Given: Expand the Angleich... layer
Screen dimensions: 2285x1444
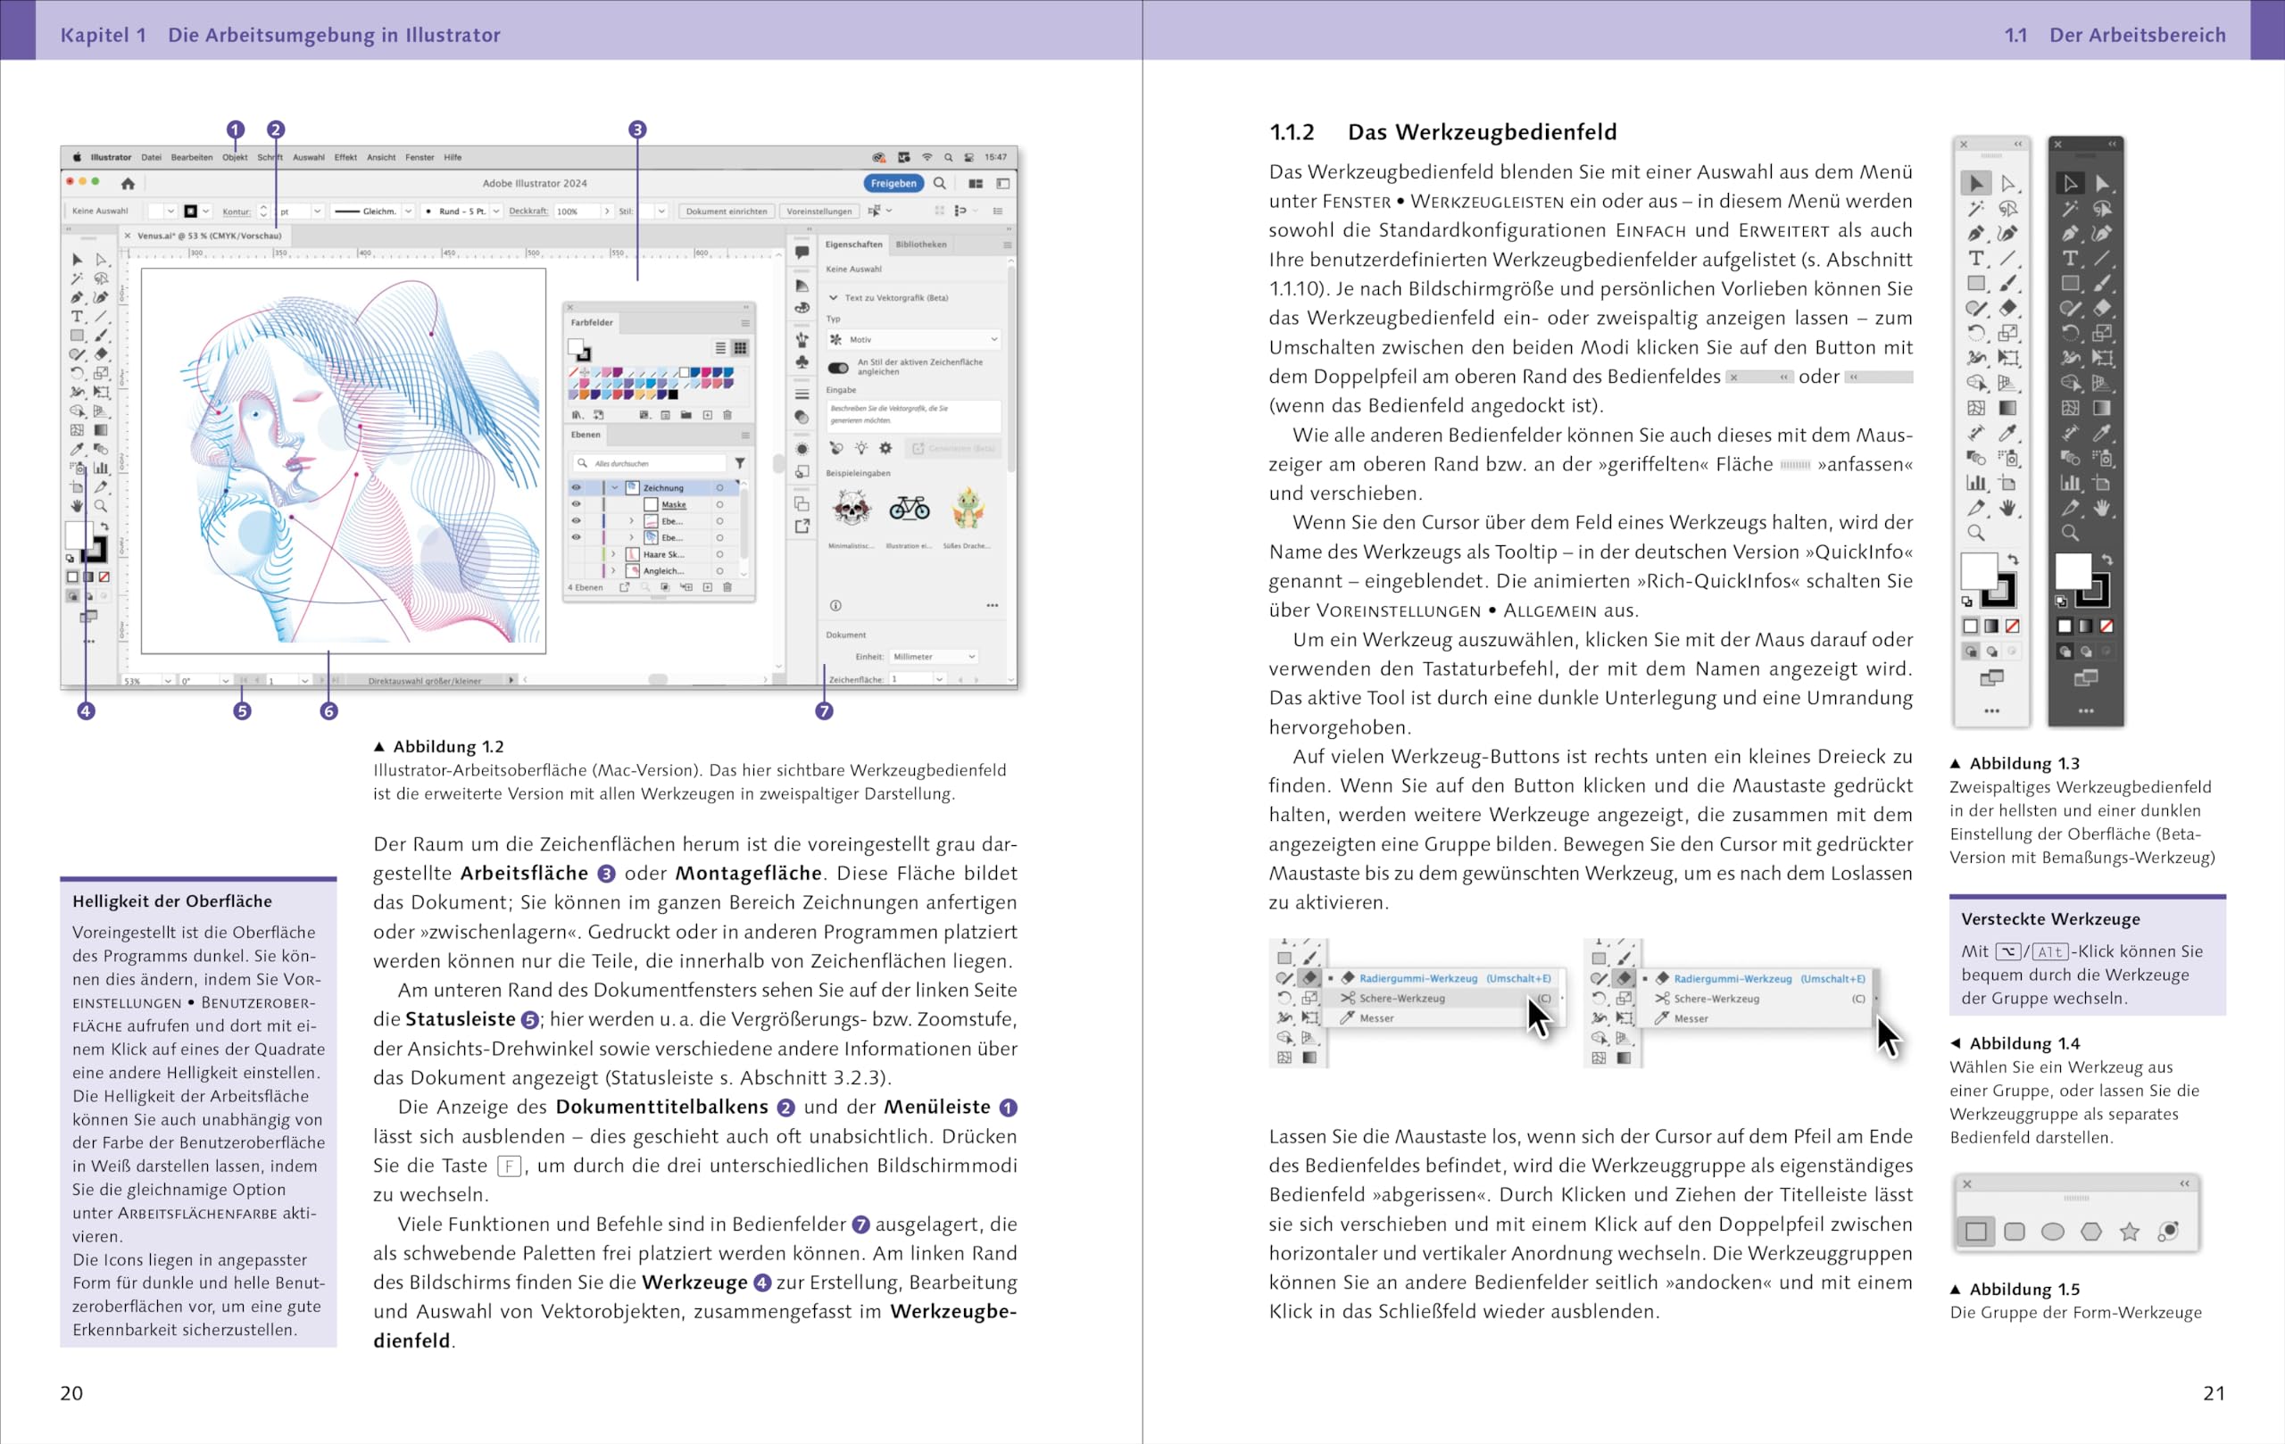Looking at the screenshot, I should (614, 571).
